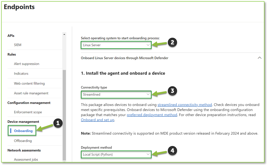This screenshot has height=166, width=268.
Task: Follow the streamlined connectivity method link
Action: coord(185,105)
